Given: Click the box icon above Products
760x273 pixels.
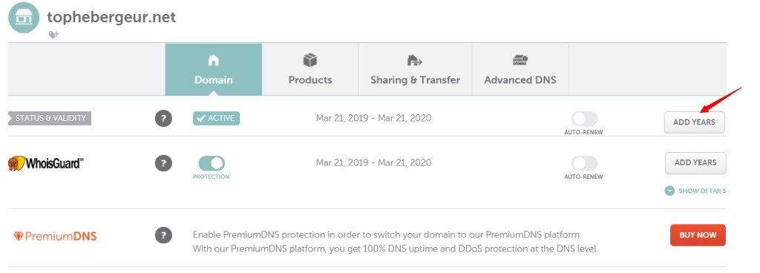Looking at the screenshot, I should pyautogui.click(x=310, y=60).
